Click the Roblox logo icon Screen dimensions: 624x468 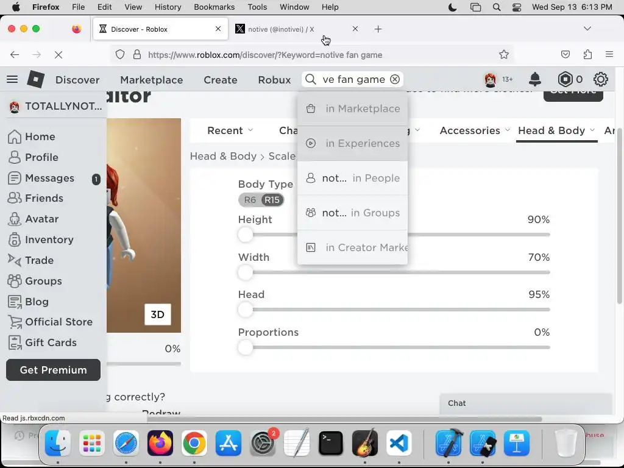point(35,79)
